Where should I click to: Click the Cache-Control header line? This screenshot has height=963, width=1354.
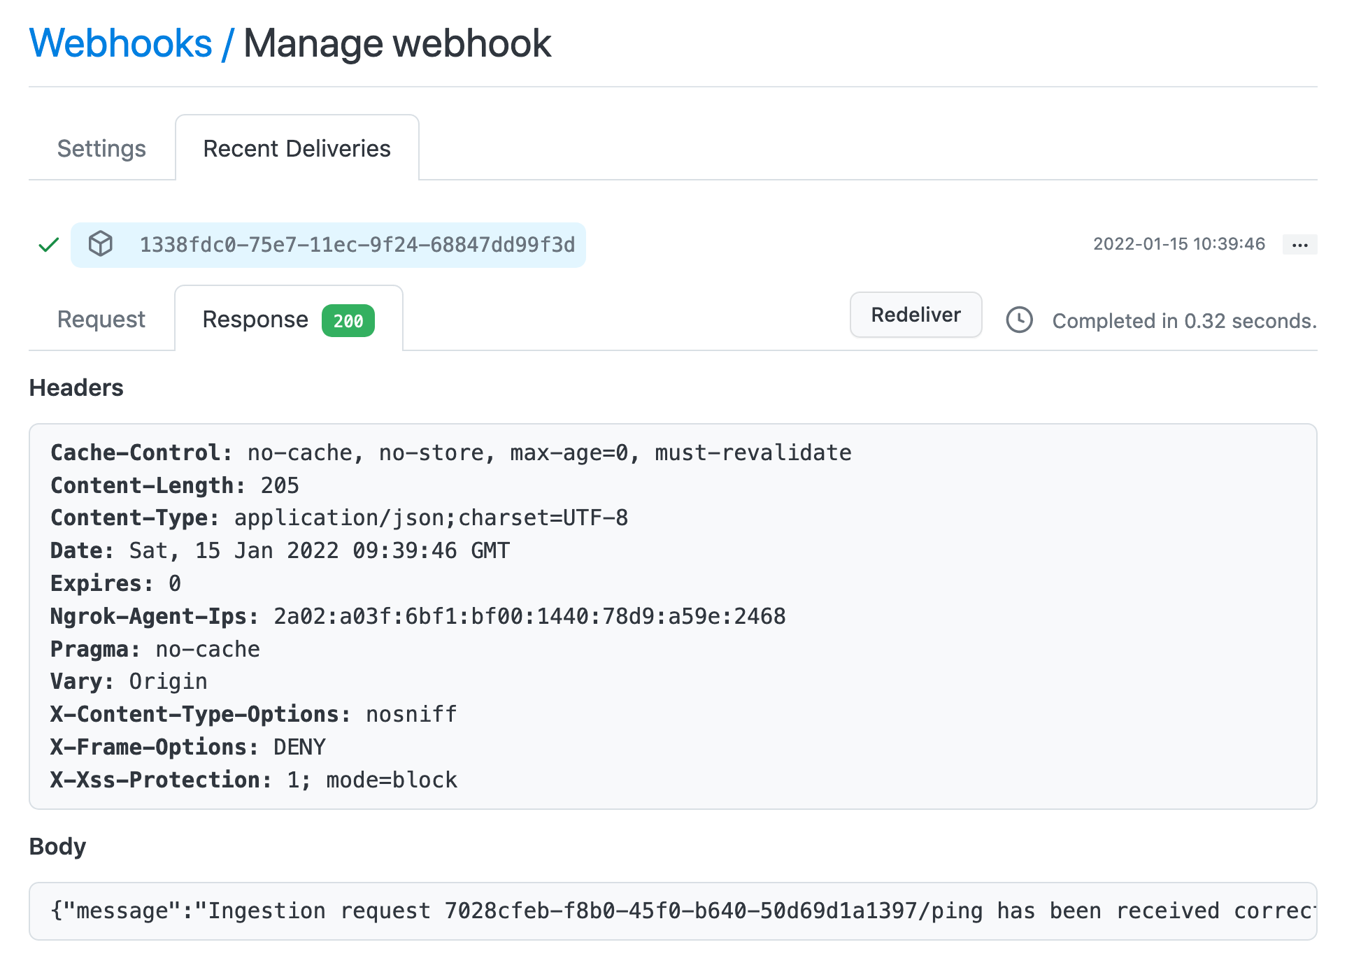(x=450, y=452)
